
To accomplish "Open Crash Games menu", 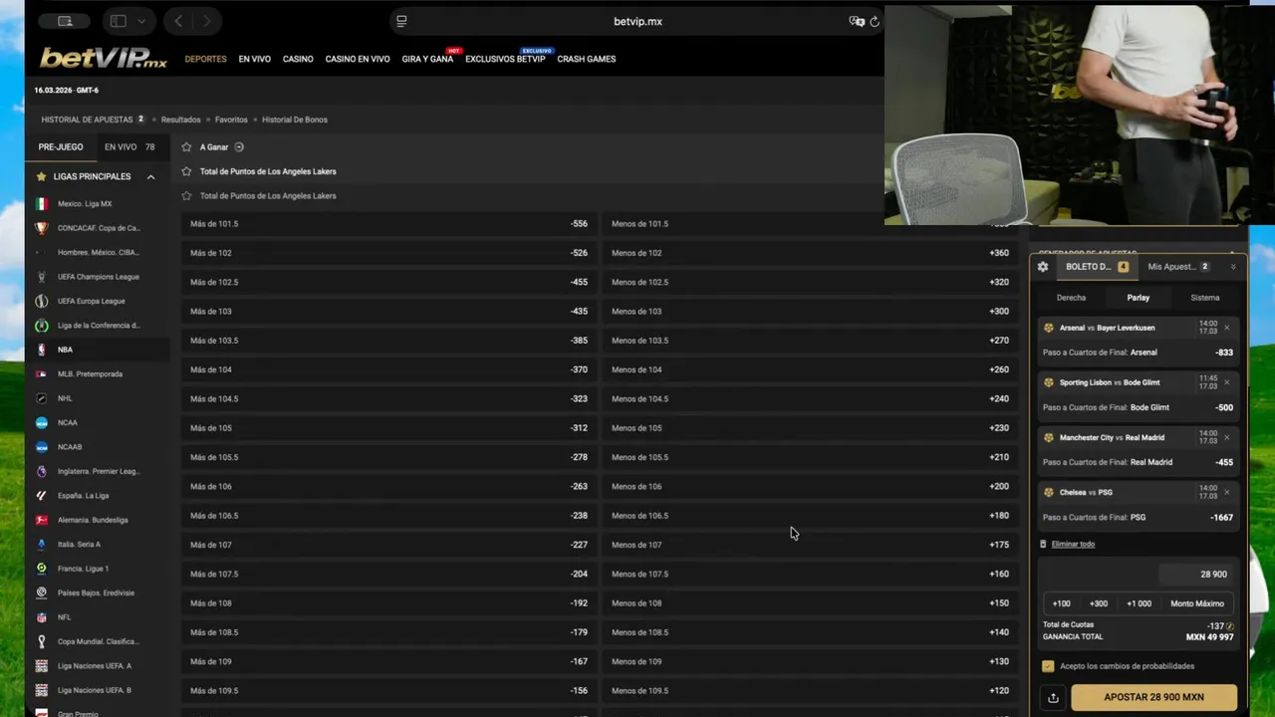I will [587, 59].
